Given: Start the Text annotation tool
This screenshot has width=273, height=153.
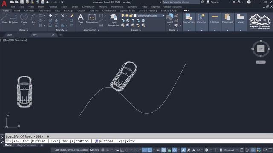Looking at the screenshot, I should (81, 19).
